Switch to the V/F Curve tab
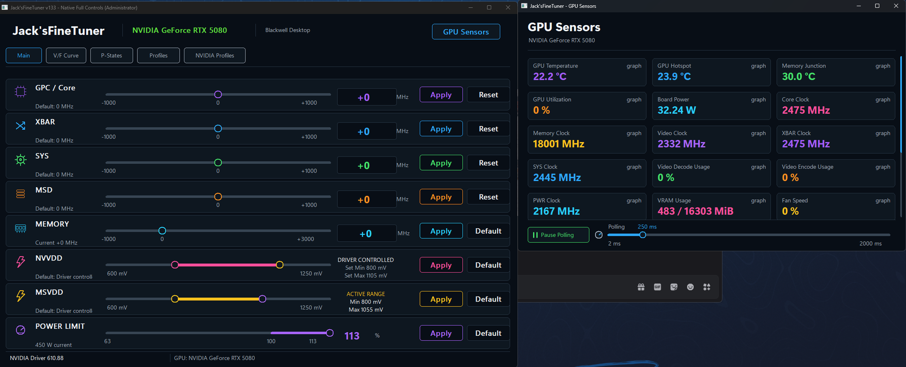 (x=66, y=56)
